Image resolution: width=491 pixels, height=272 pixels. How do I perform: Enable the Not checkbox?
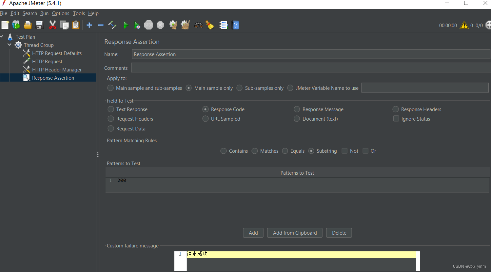pyautogui.click(x=344, y=151)
